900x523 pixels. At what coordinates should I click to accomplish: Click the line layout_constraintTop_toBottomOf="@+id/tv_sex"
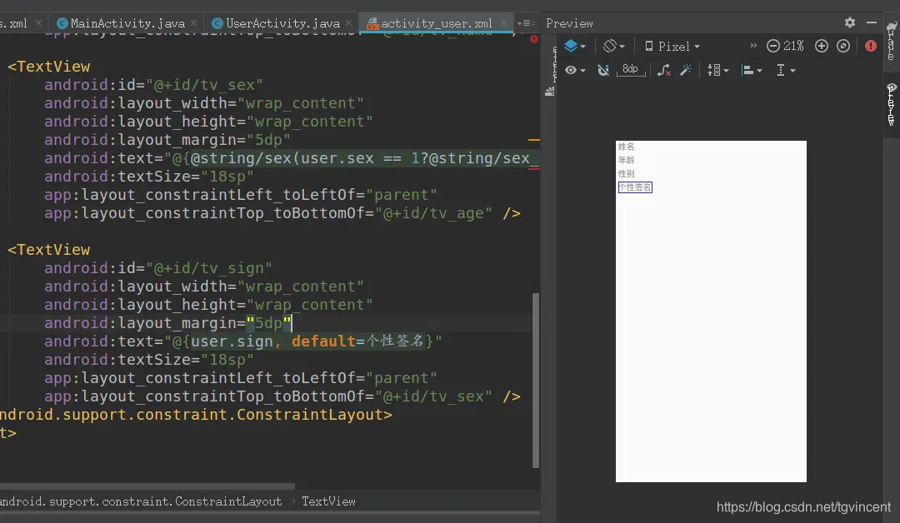point(282,397)
